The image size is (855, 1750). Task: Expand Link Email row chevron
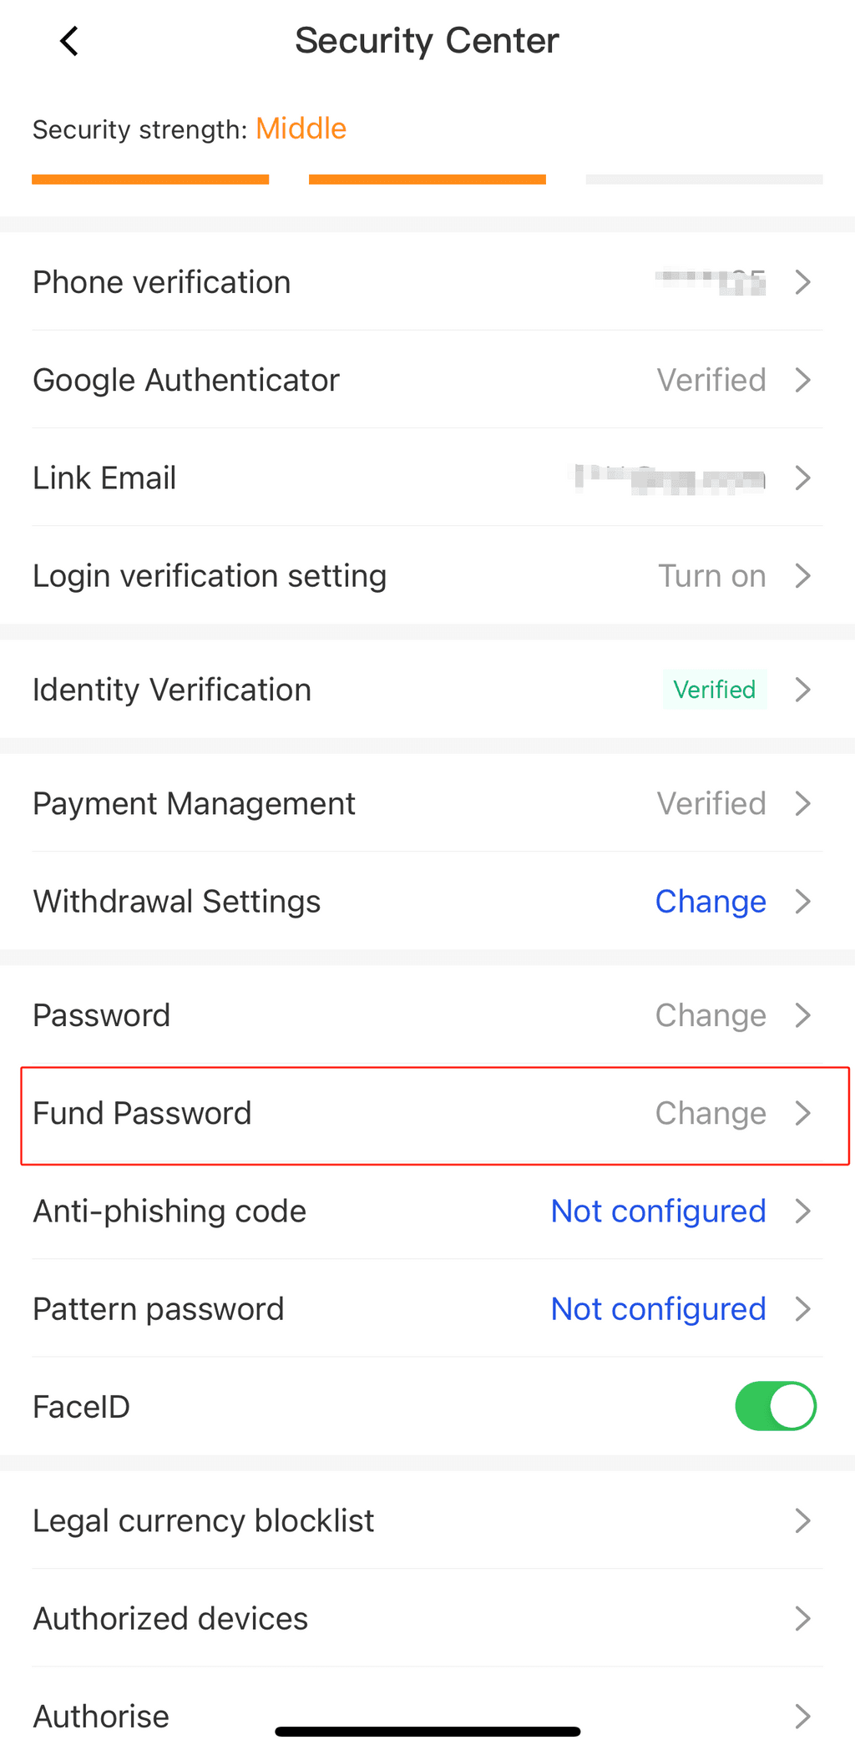[802, 478]
